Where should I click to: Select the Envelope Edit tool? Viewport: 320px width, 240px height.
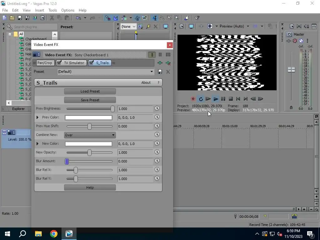162,18
